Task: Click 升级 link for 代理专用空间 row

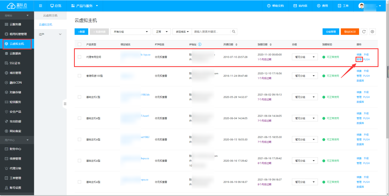Action: point(366,55)
